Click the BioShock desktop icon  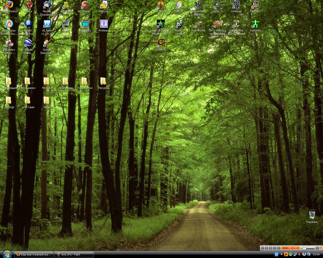tap(161, 5)
